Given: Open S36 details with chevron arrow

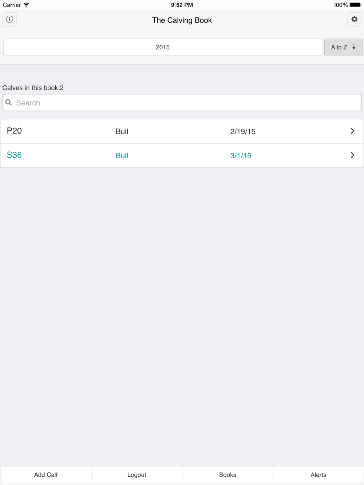Looking at the screenshot, I should [x=352, y=155].
